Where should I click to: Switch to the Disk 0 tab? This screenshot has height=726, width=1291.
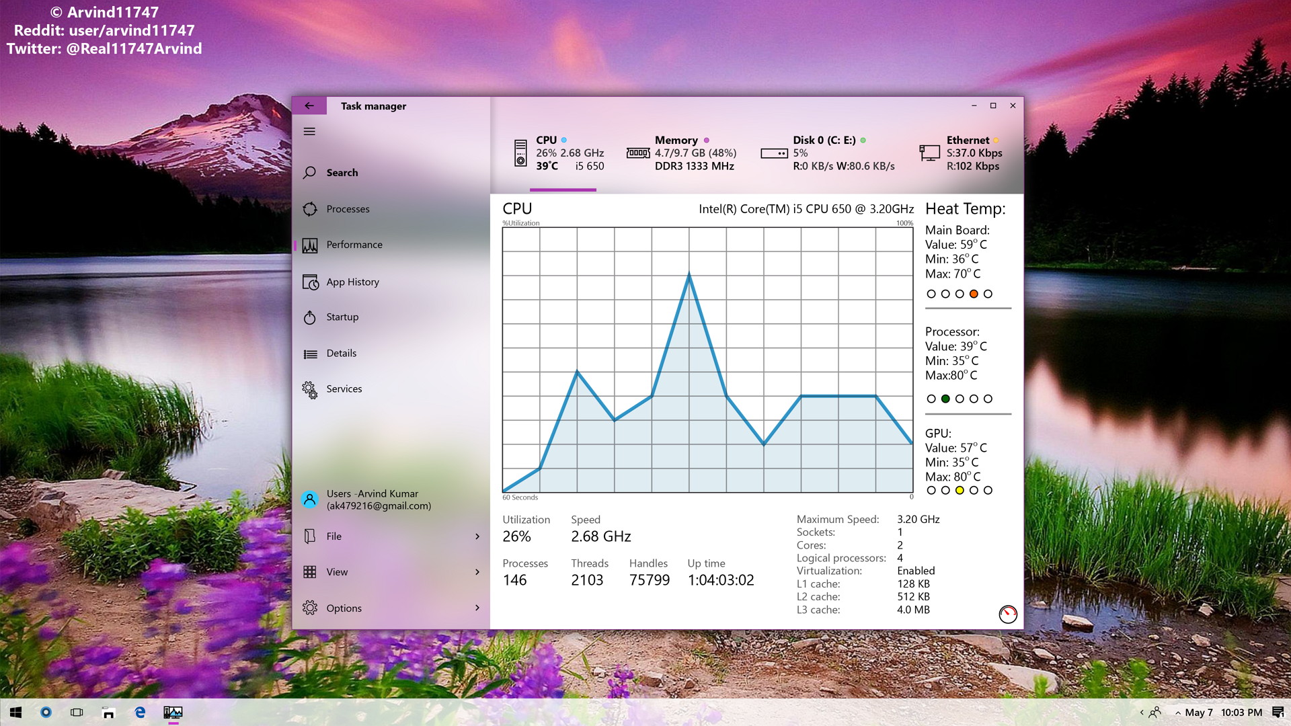click(827, 153)
